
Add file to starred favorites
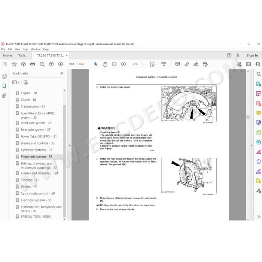(x=14, y=64)
